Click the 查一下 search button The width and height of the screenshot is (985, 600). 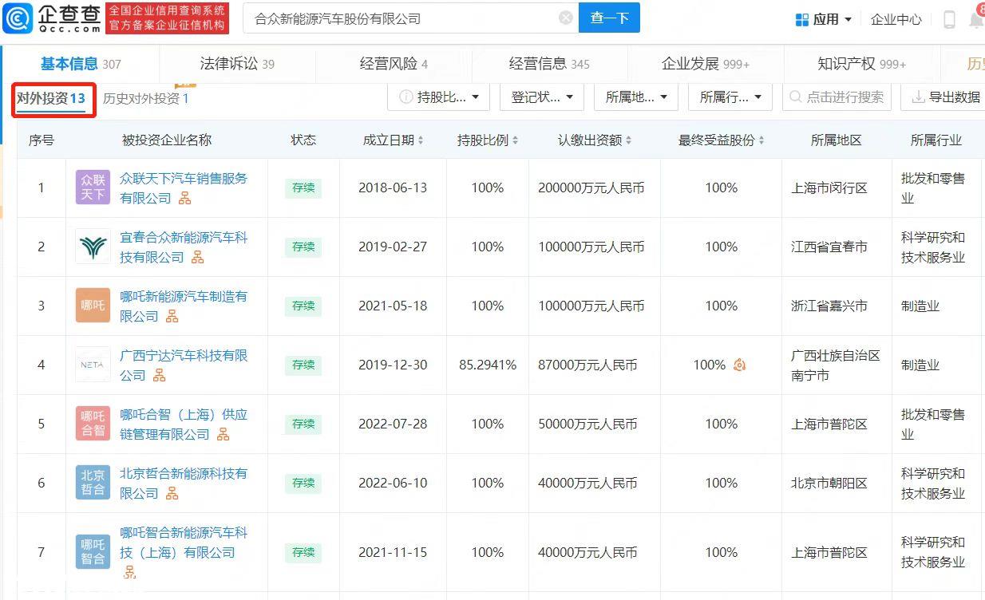tap(610, 18)
